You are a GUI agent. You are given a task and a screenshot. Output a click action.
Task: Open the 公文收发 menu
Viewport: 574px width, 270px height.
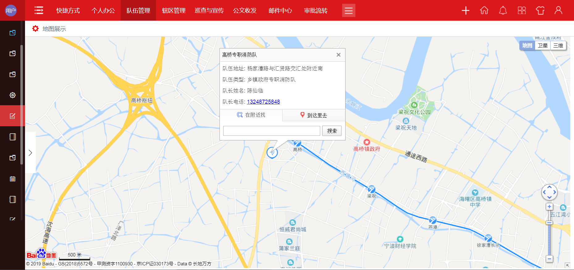tap(245, 10)
